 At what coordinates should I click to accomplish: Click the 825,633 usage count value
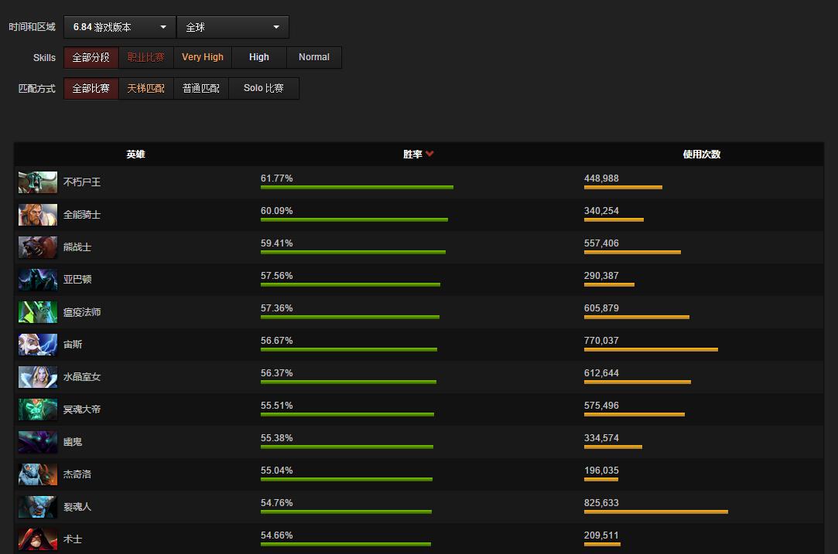click(x=601, y=503)
